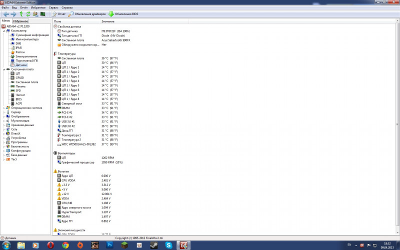400x250 pixels.
Task: Select Электропитание in tree
Action: (26, 56)
